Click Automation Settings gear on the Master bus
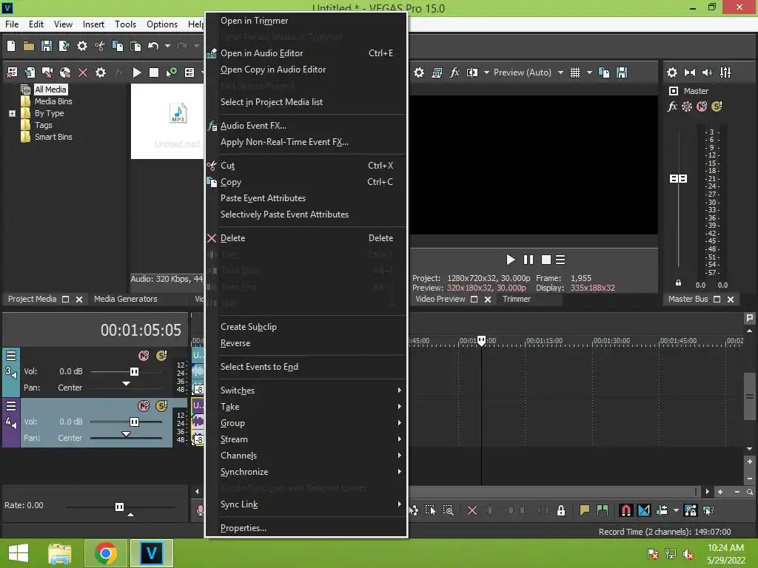 click(x=686, y=106)
